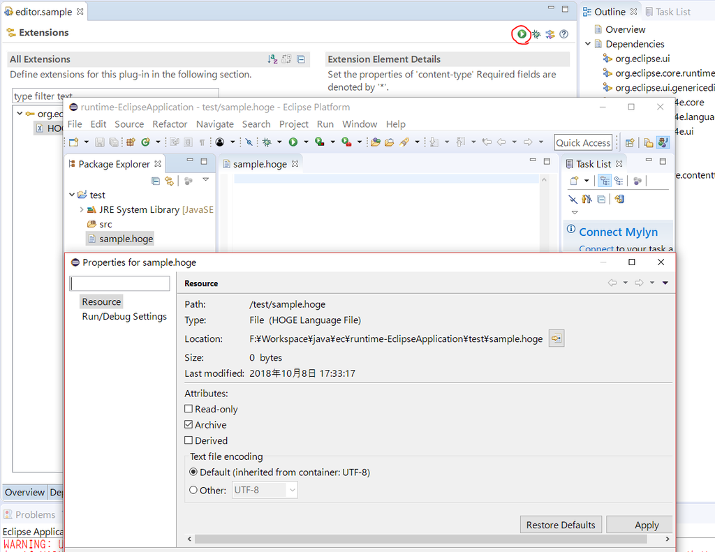Toggle Categorized view in Task List

[x=605, y=181]
